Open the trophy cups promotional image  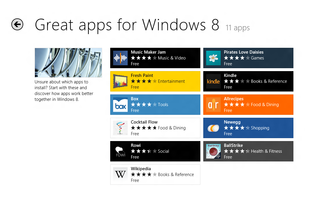68,62
